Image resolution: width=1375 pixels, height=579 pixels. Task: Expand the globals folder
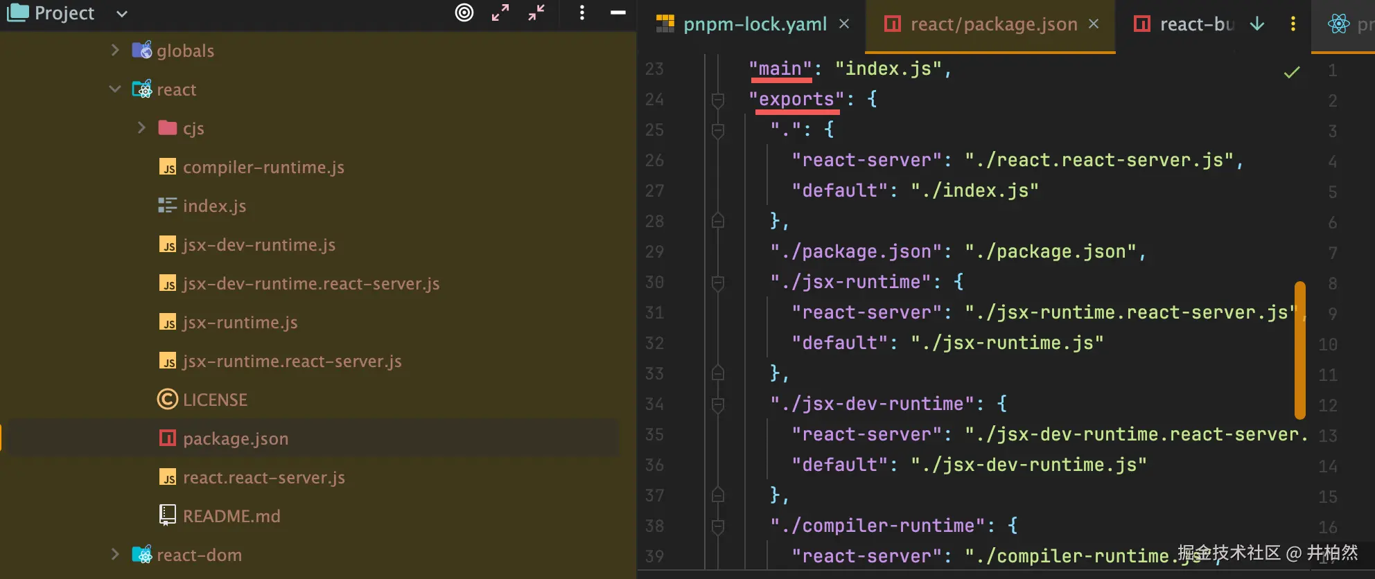point(115,51)
